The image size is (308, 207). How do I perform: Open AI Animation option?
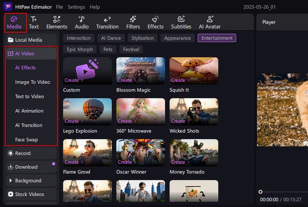point(29,111)
